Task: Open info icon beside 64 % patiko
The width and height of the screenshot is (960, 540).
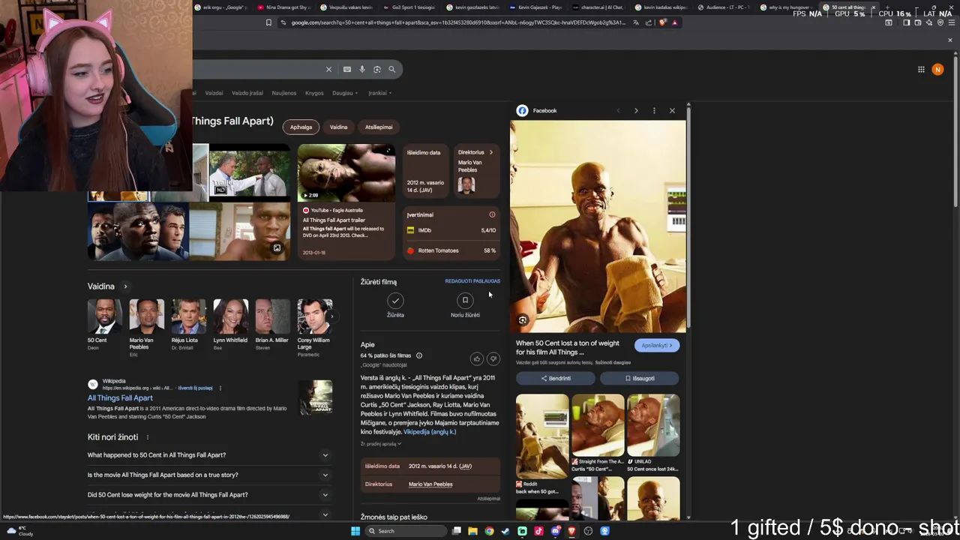Action: click(419, 355)
